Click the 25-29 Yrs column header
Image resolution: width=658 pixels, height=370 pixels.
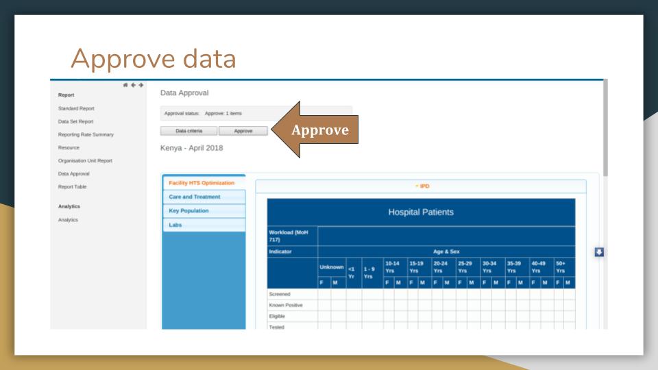(x=468, y=267)
